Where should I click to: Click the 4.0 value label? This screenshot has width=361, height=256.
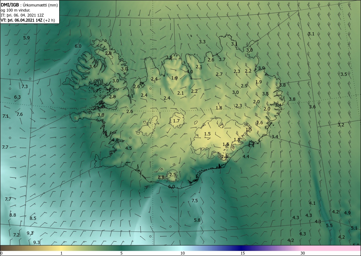click(190, 71)
